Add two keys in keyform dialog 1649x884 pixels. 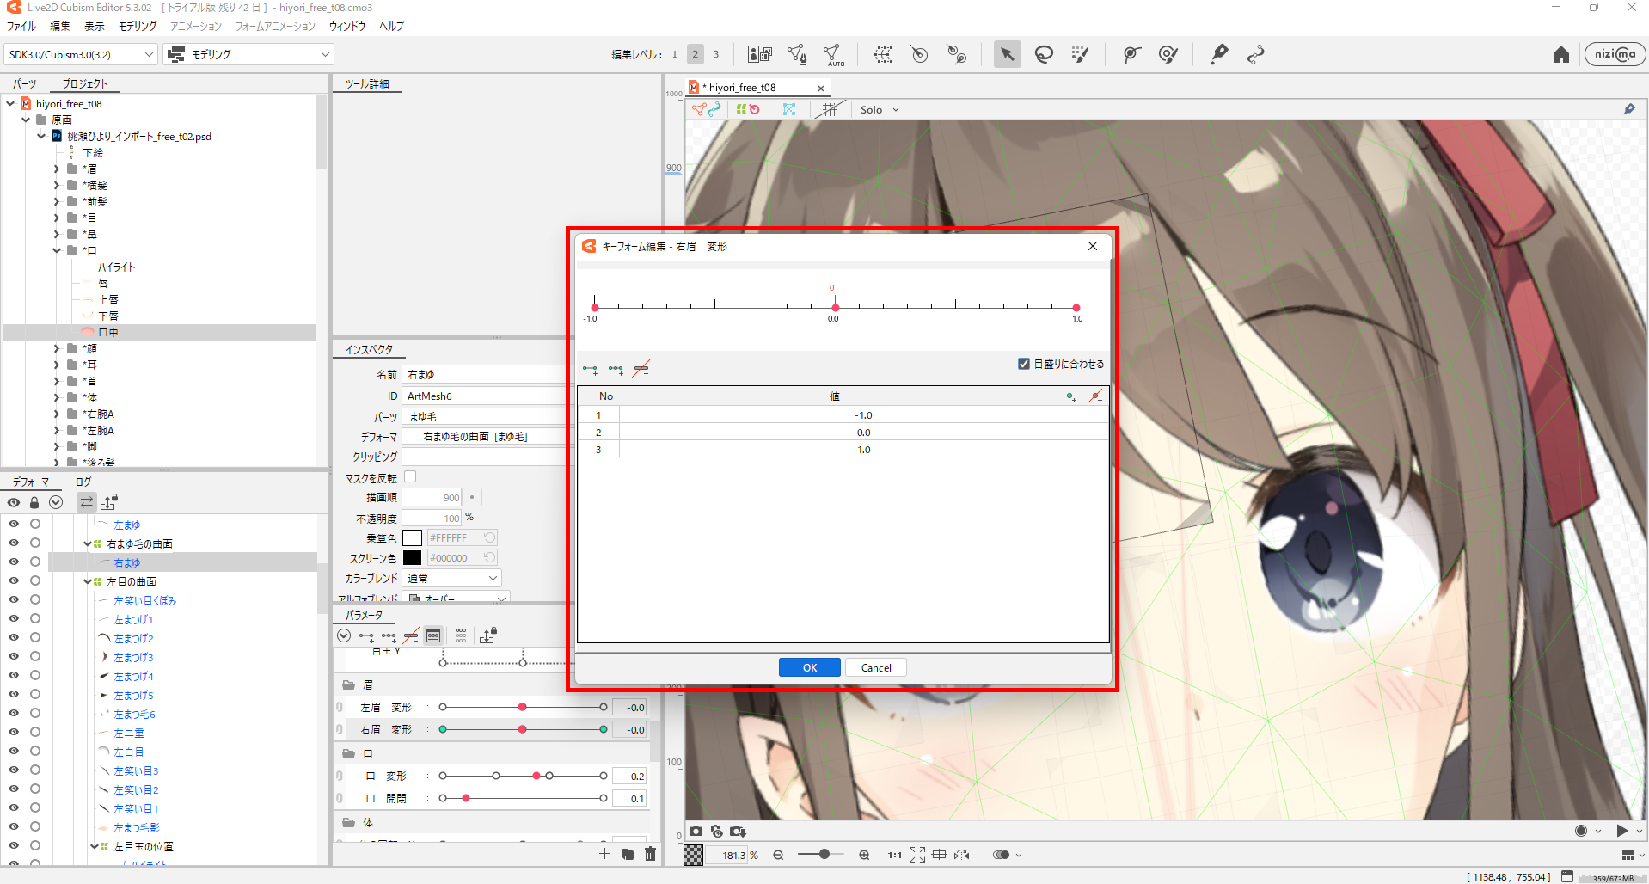pyautogui.click(x=590, y=370)
